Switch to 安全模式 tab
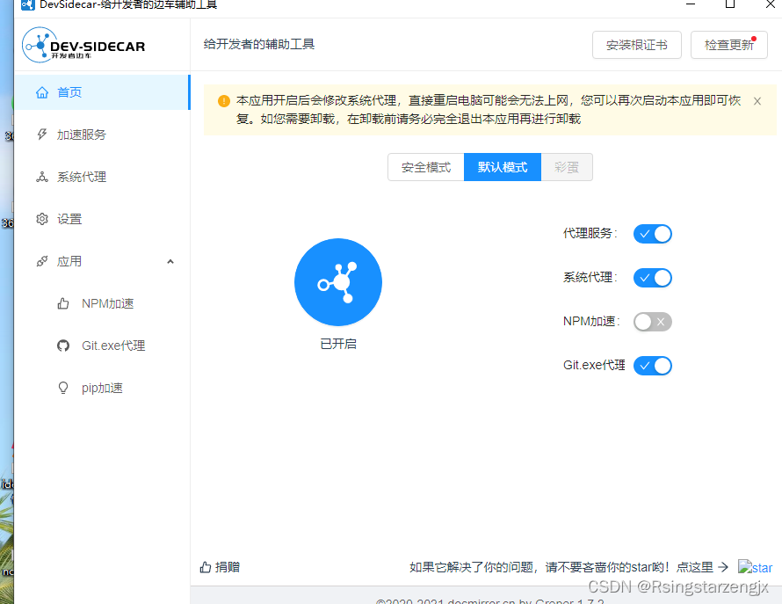This screenshot has width=782, height=604. [425, 166]
